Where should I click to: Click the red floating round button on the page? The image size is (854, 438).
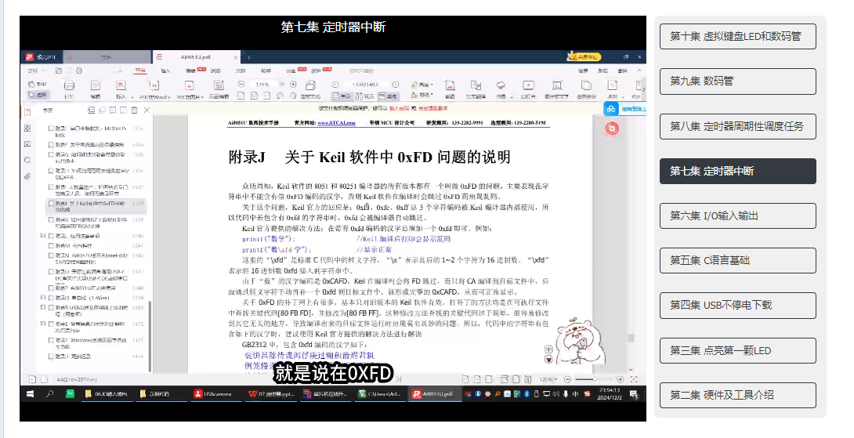pos(612,129)
